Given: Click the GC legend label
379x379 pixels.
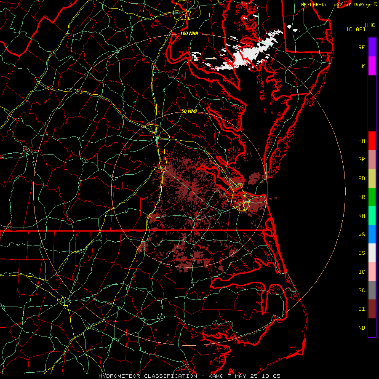Looking at the screenshot, I should [361, 291].
